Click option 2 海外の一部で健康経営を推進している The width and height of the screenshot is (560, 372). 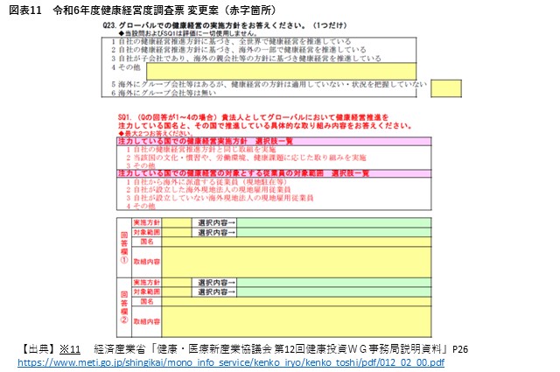click(239, 50)
